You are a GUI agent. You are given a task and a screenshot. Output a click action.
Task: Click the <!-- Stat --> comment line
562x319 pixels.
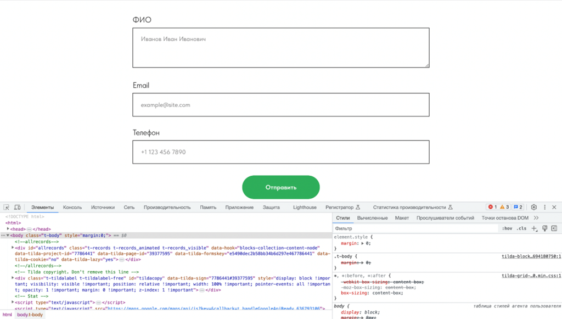tap(31, 296)
